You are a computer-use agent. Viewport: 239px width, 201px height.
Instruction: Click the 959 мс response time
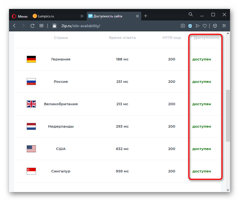pos(122,171)
